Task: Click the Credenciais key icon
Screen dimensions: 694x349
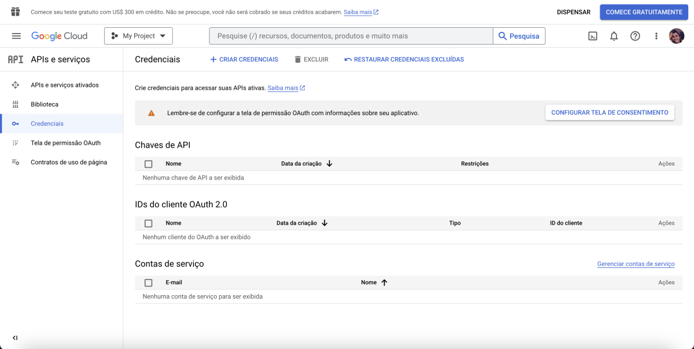Action: [x=16, y=124]
